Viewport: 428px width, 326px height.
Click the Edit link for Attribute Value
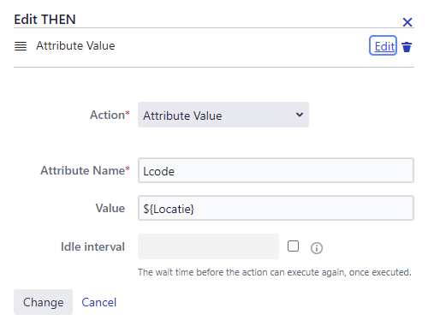click(383, 45)
